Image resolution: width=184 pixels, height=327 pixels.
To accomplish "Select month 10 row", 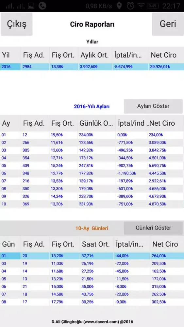I will pos(92,204).
